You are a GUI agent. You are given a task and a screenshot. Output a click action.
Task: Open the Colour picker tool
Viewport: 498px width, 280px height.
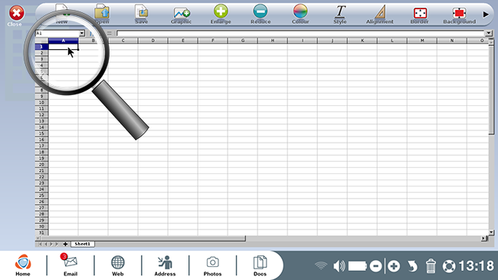300,12
